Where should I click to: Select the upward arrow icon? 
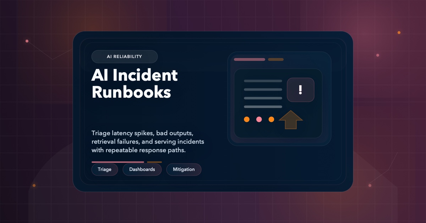(x=291, y=120)
